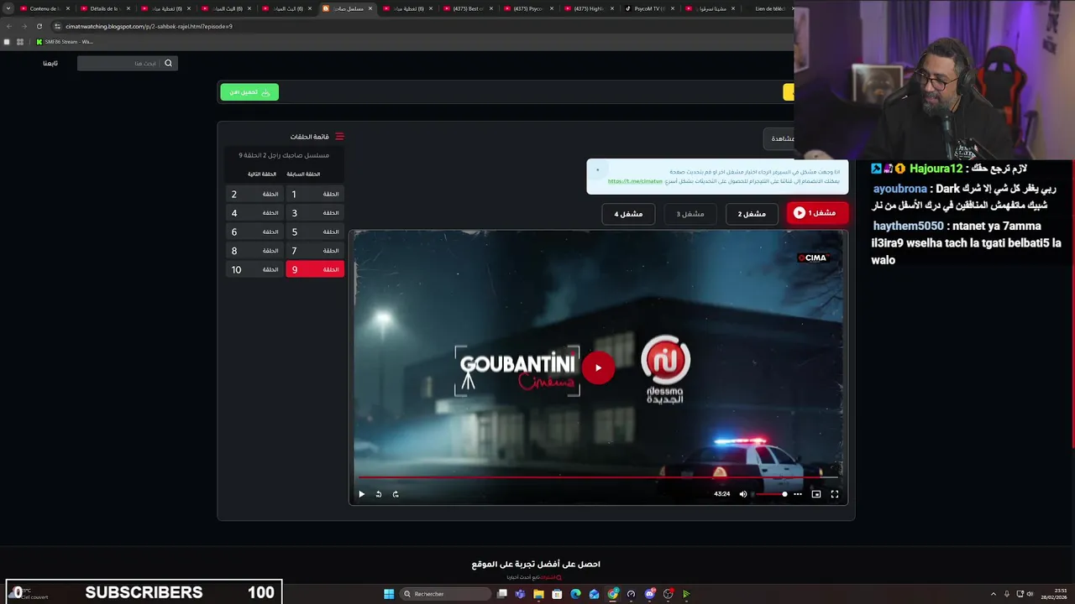1075x604 pixels.
Task: Dismiss the light-blue notice with its close icon
Action: pyautogui.click(x=598, y=170)
